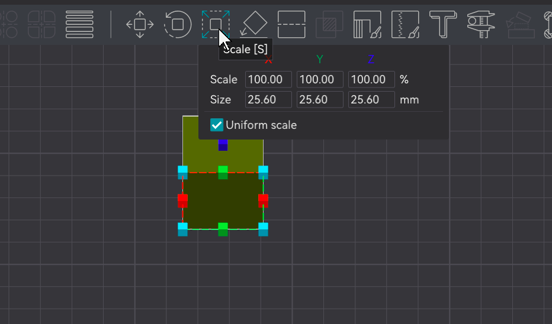
Task: Click the Split to parts icon
Action: [x=41, y=25]
